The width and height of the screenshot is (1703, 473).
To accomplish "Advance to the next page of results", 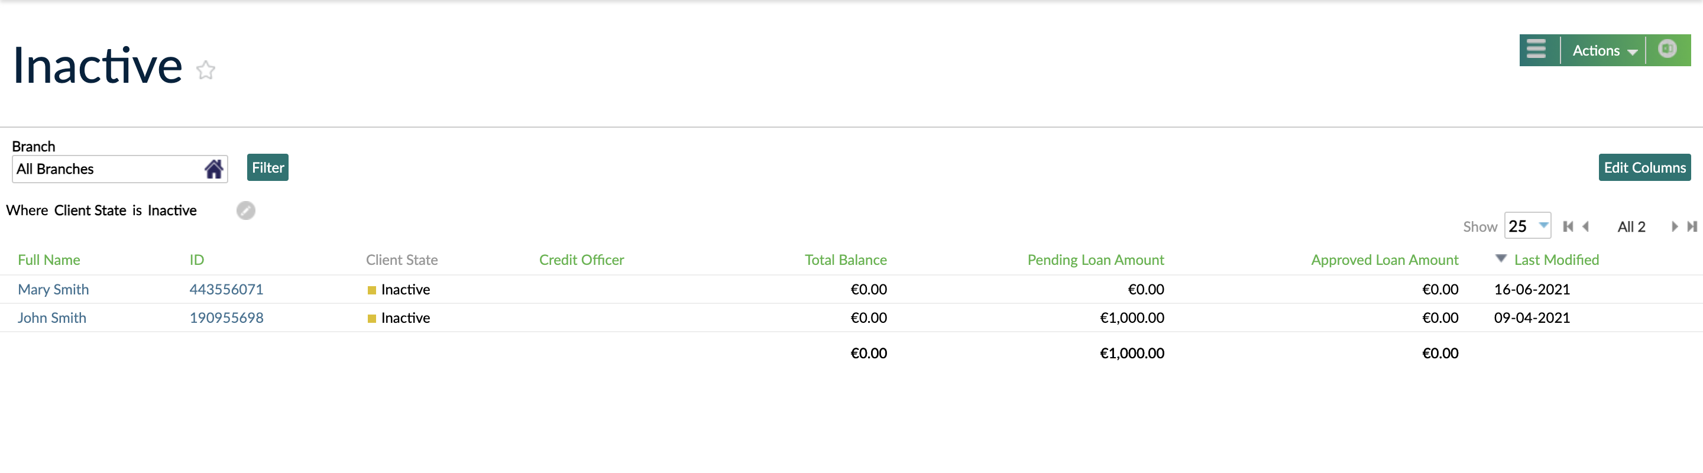I will tap(1674, 226).
